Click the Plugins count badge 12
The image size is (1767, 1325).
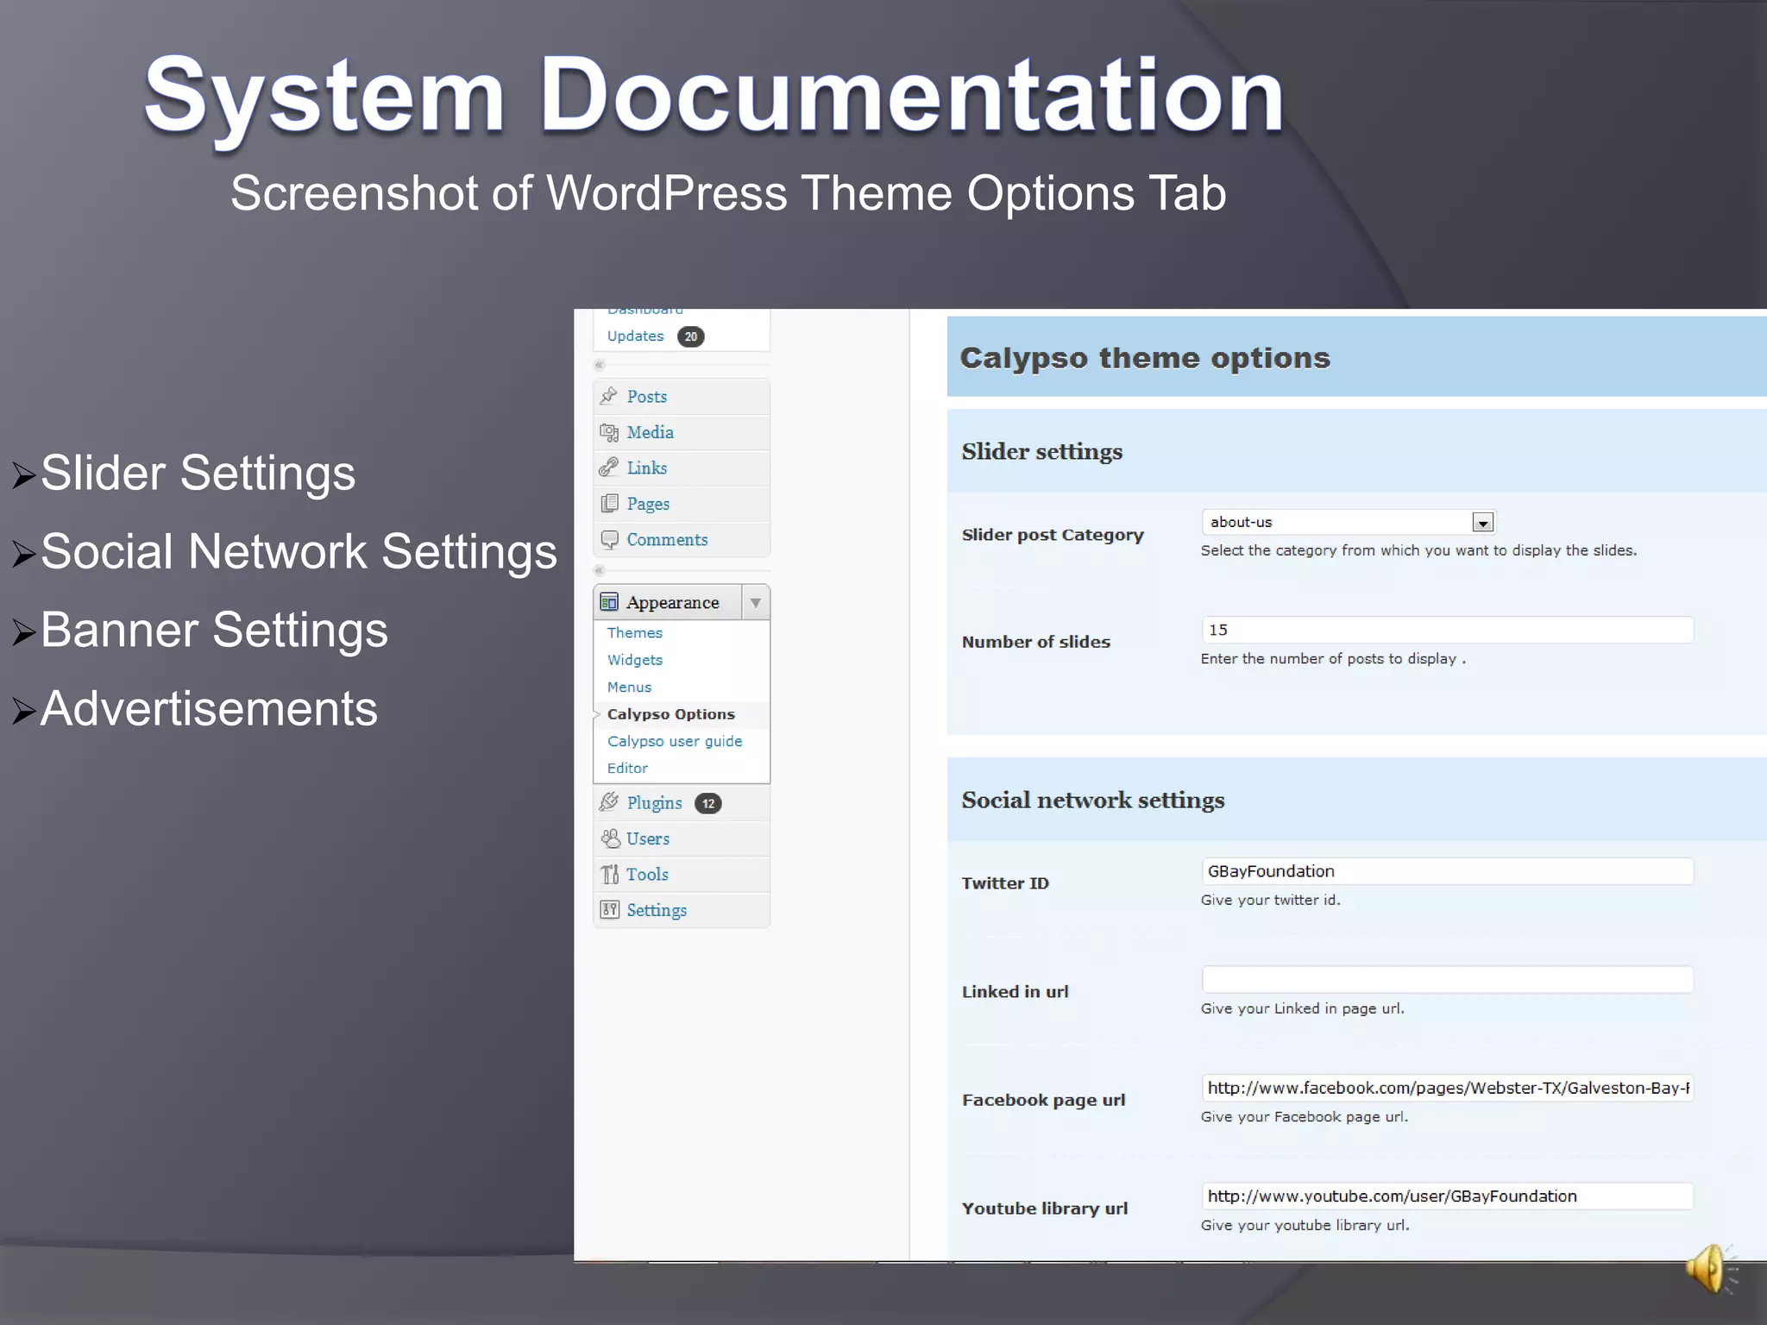click(x=708, y=803)
